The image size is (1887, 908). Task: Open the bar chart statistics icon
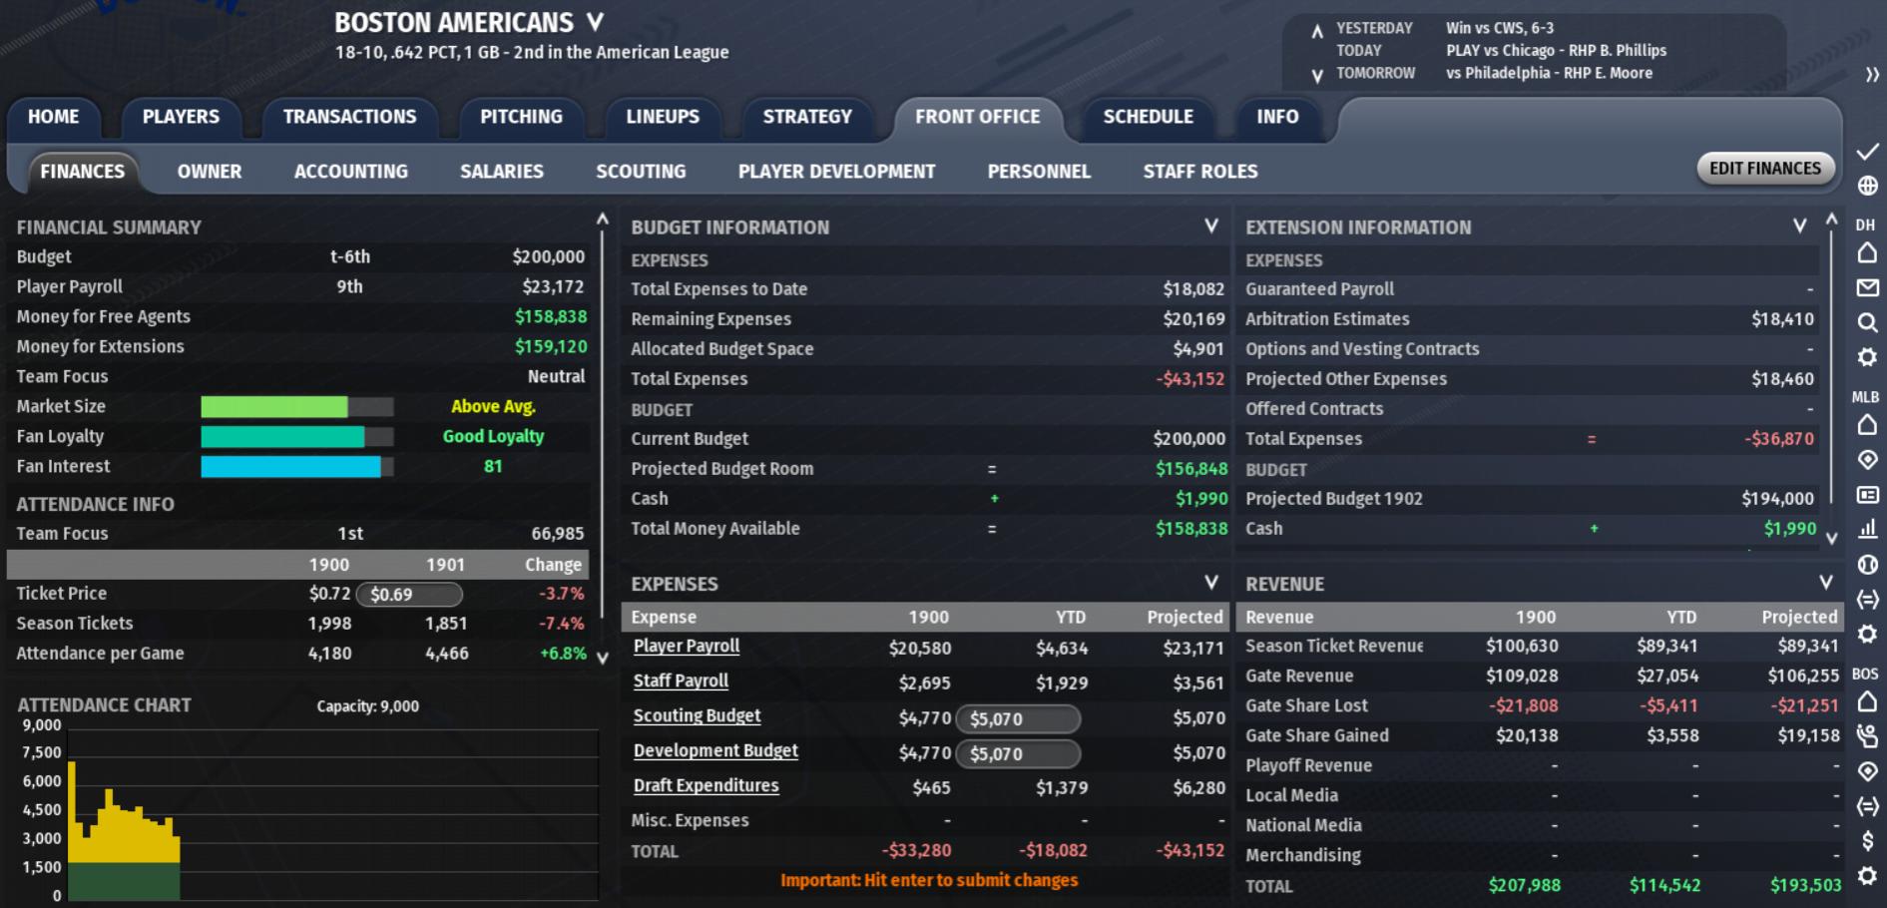coord(1867,530)
